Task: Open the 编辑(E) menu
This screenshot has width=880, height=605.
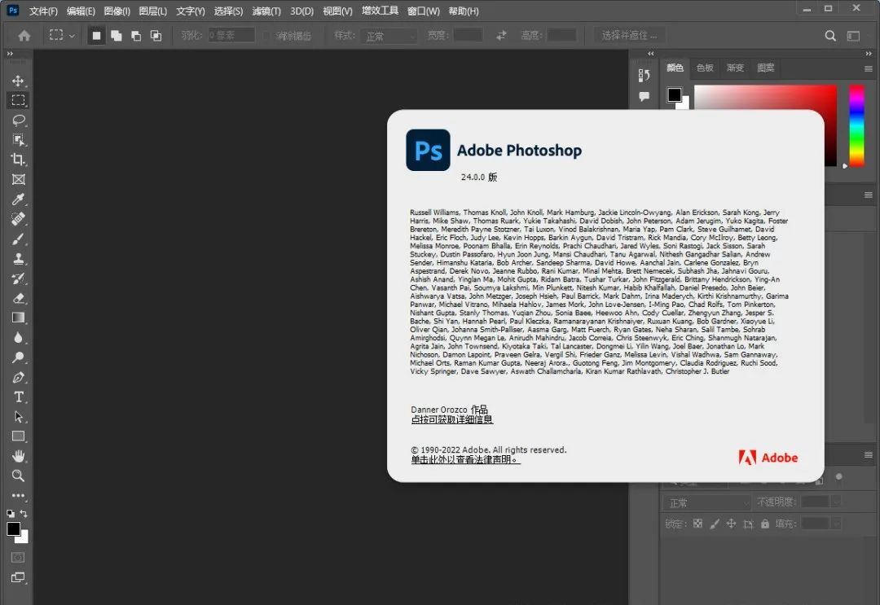Action: coord(81,11)
